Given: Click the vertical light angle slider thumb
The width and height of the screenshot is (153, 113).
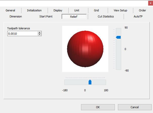Looking at the screenshot, I should tap(118, 37).
